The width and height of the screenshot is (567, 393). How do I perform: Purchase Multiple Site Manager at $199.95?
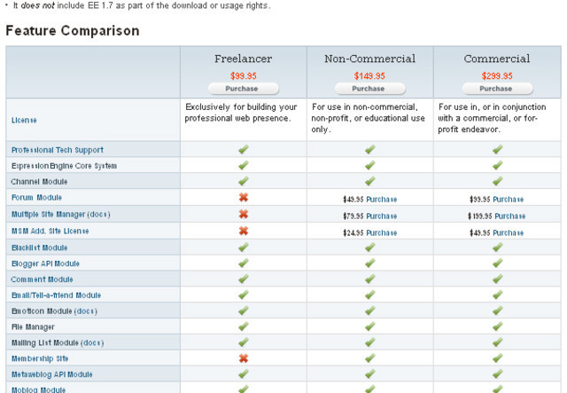click(x=510, y=215)
